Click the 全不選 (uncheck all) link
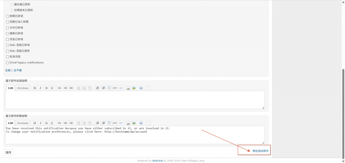345x163 pixels. (18, 70)
